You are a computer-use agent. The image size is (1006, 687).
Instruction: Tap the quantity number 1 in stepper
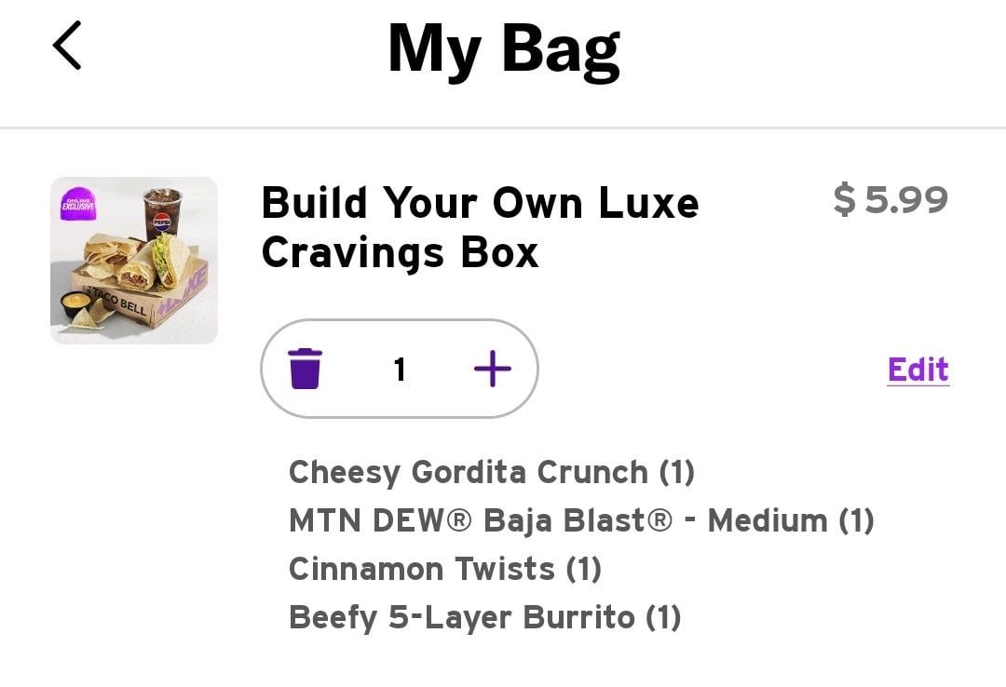tap(400, 370)
